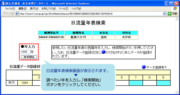Click the blue ball icon in instructions
Screen dimensions: 180x95
pos(103,52)
